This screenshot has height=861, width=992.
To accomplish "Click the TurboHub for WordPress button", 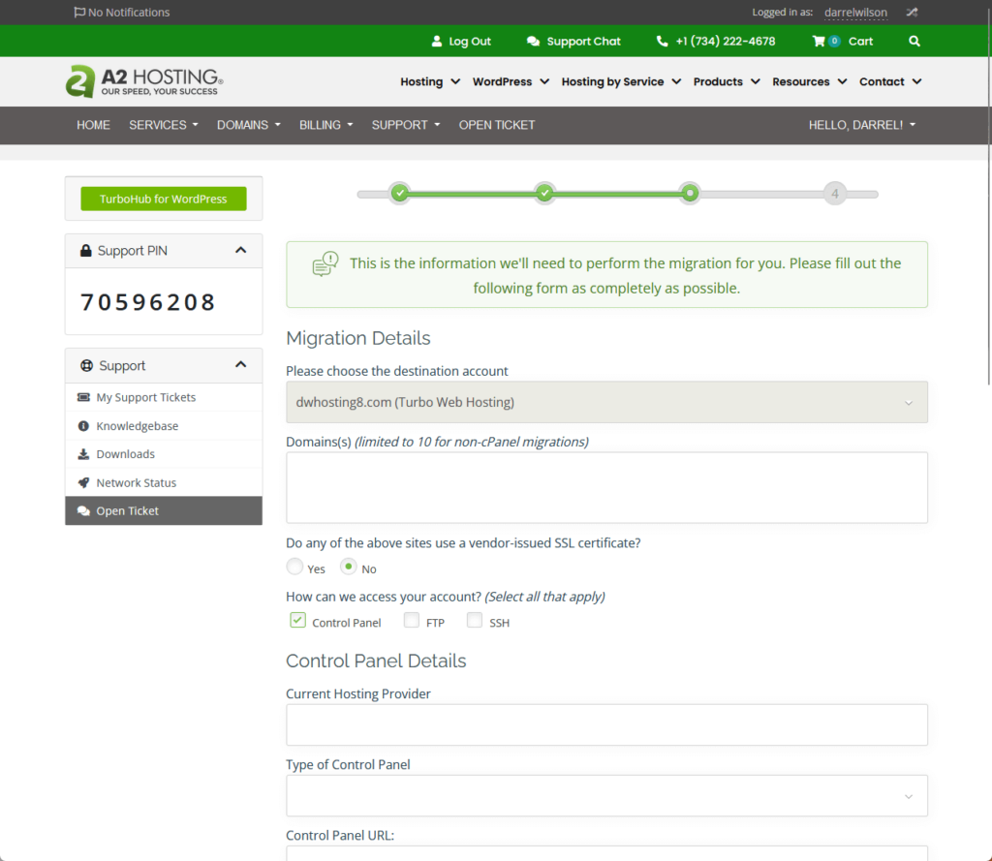I will click(163, 199).
